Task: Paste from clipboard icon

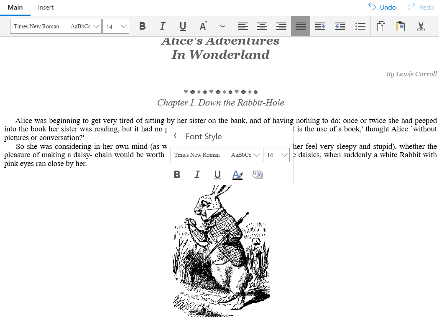Action: click(401, 26)
